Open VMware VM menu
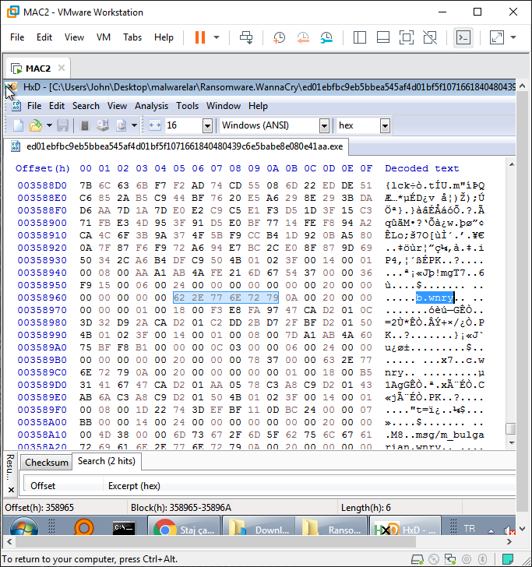Image resolution: width=532 pixels, height=567 pixels. tap(104, 37)
